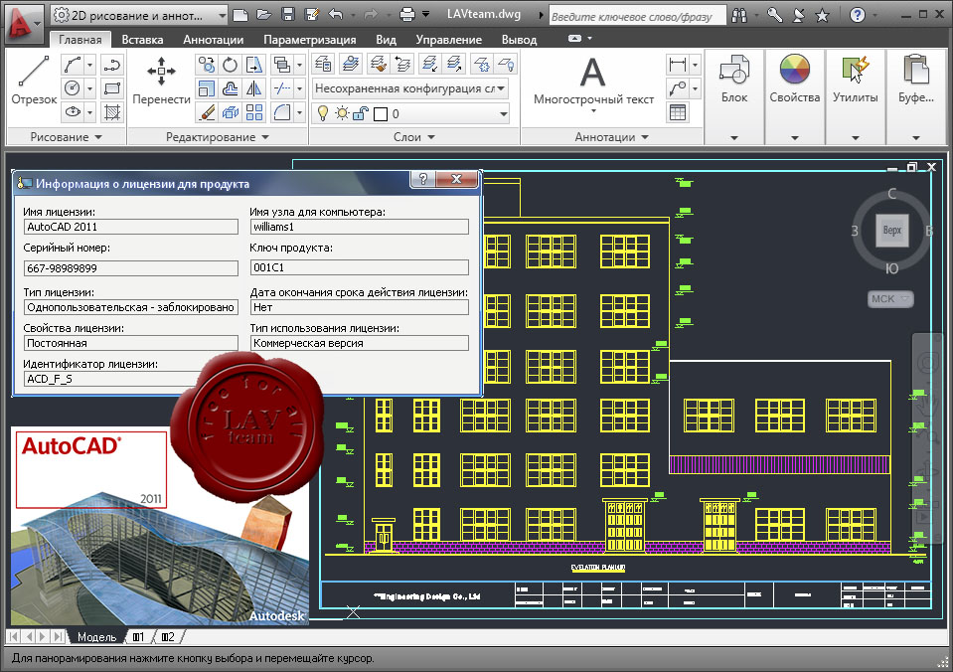The image size is (953, 672).
Task: Open the Favorites star icon
Action: point(823,15)
